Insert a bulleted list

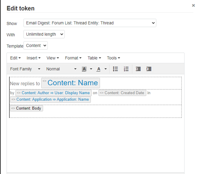point(115,69)
